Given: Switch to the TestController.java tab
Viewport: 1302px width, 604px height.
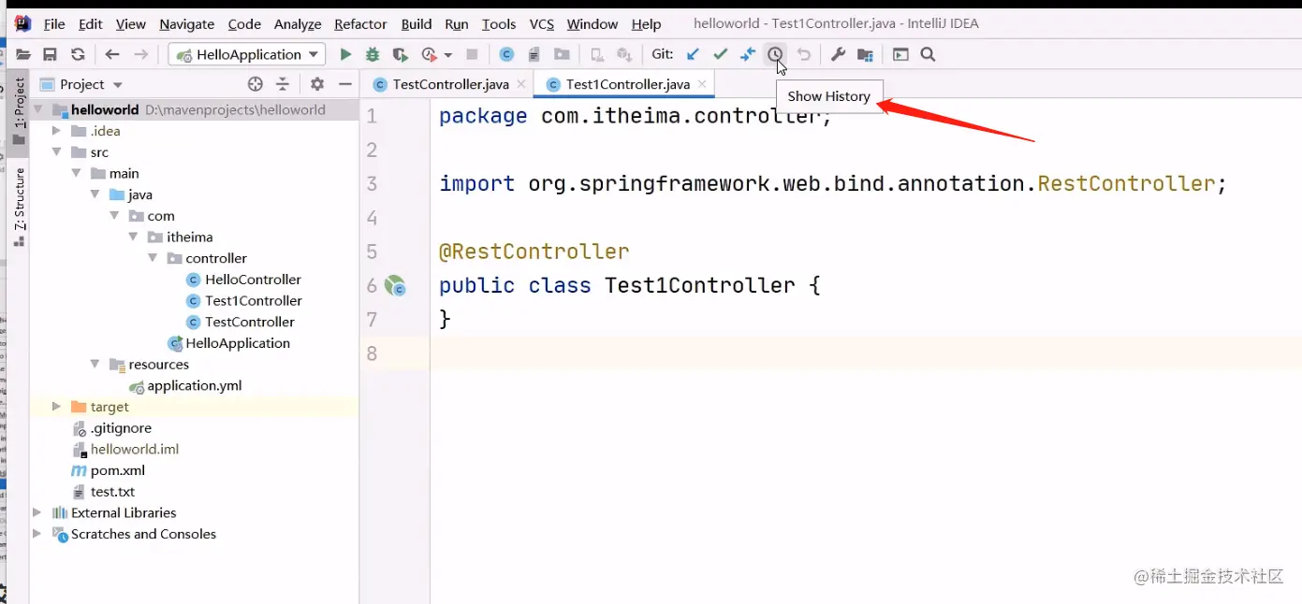Looking at the screenshot, I should pos(450,84).
